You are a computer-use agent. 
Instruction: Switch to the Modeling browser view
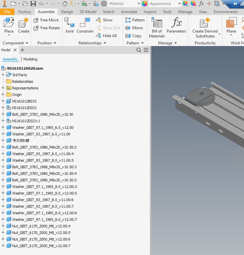(30, 59)
